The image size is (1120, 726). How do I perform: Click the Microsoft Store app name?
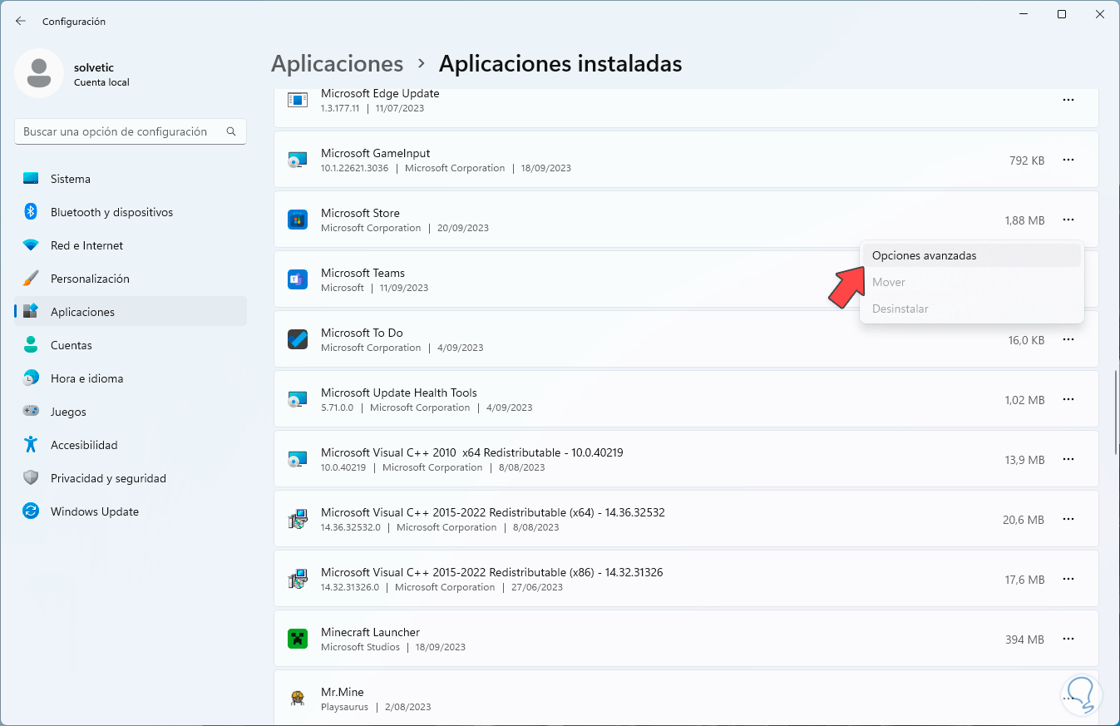tap(360, 213)
